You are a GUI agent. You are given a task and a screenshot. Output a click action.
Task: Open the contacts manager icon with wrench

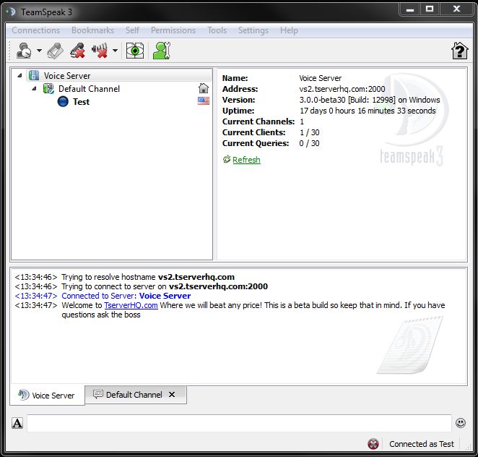tap(162, 51)
